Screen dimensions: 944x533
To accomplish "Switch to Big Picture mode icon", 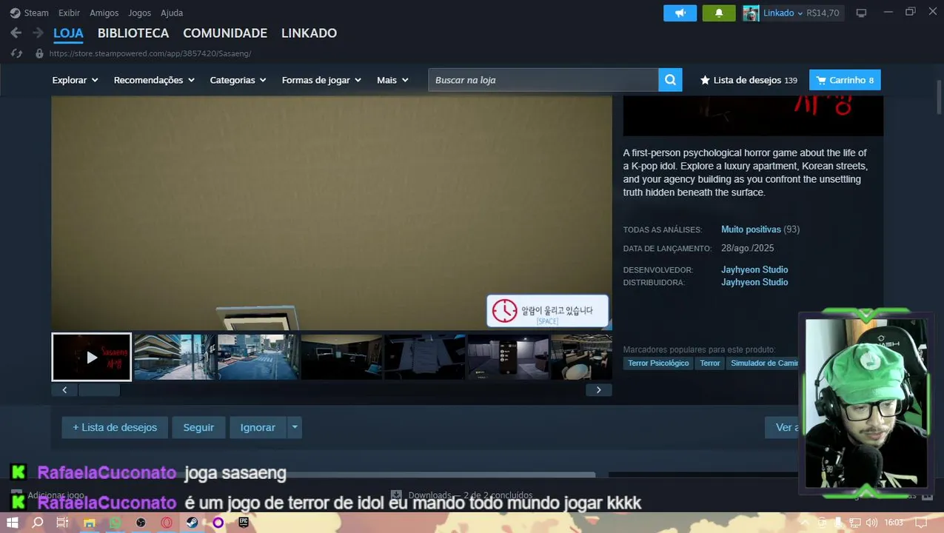I will (x=861, y=13).
